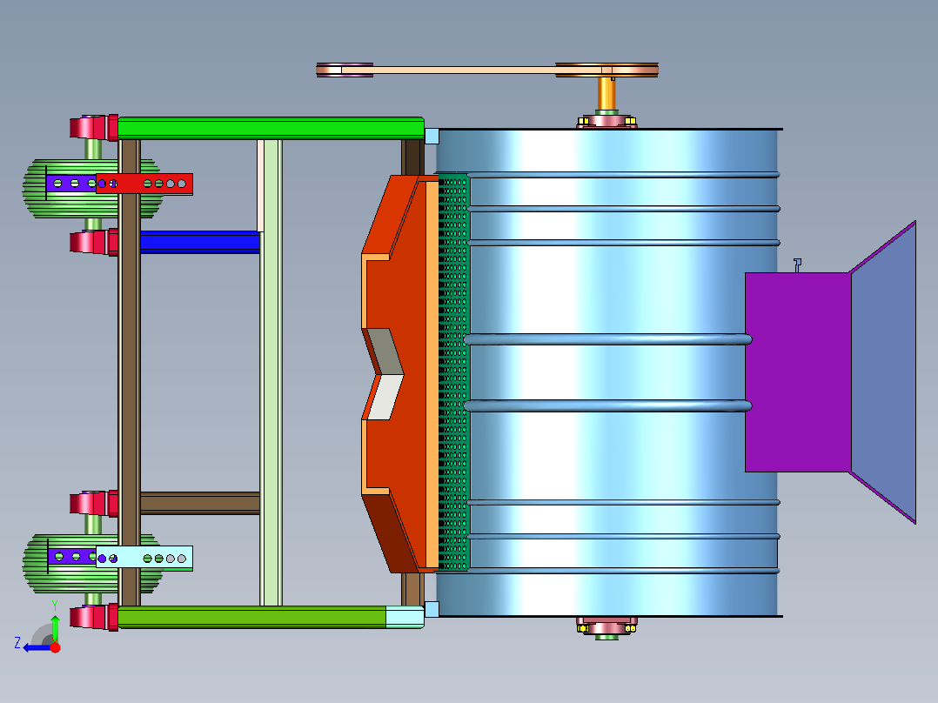Click the red origin dot of the triad
938x703 pixels.
click(x=56, y=647)
